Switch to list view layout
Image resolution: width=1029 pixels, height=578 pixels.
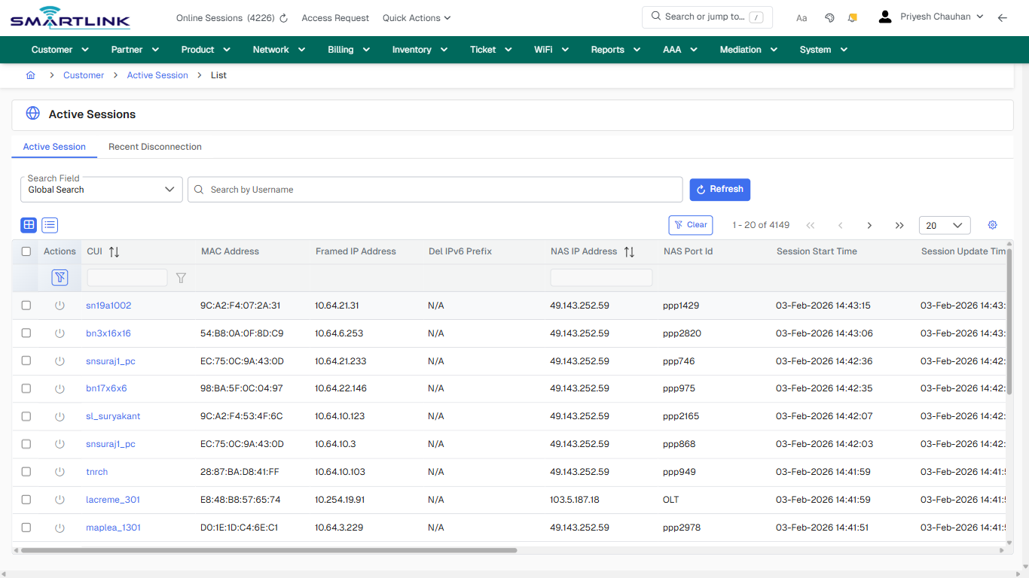[49, 225]
